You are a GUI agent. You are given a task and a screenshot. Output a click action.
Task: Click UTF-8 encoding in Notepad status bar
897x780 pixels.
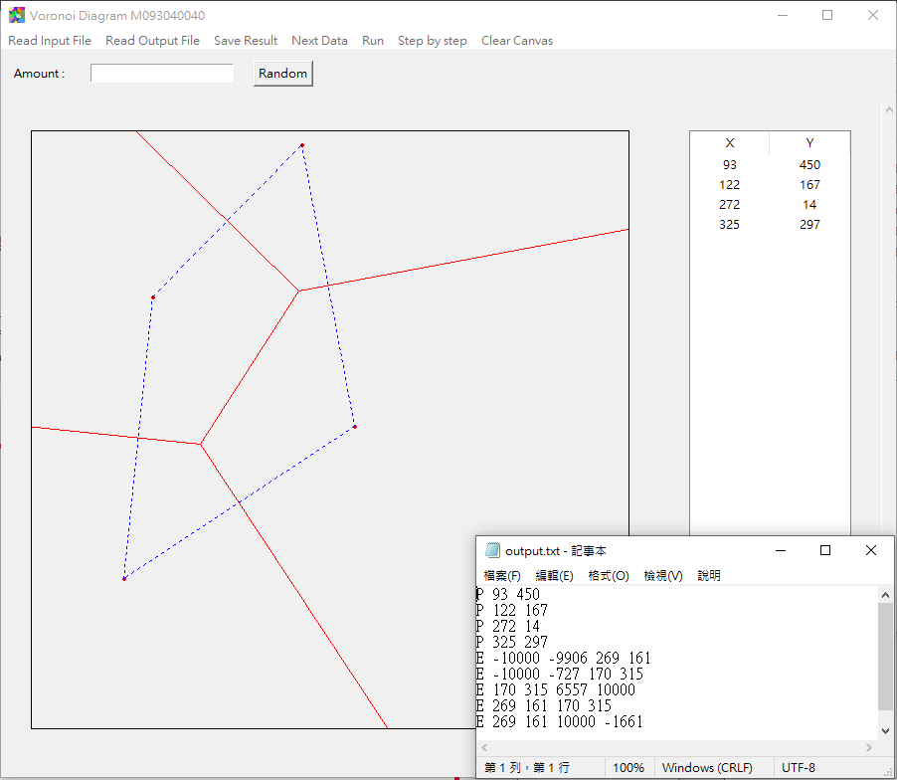click(x=798, y=768)
